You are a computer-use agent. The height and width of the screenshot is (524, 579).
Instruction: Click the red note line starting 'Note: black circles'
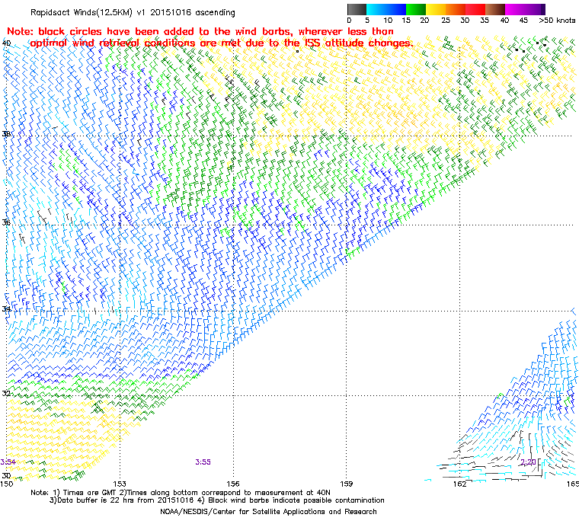click(200, 31)
